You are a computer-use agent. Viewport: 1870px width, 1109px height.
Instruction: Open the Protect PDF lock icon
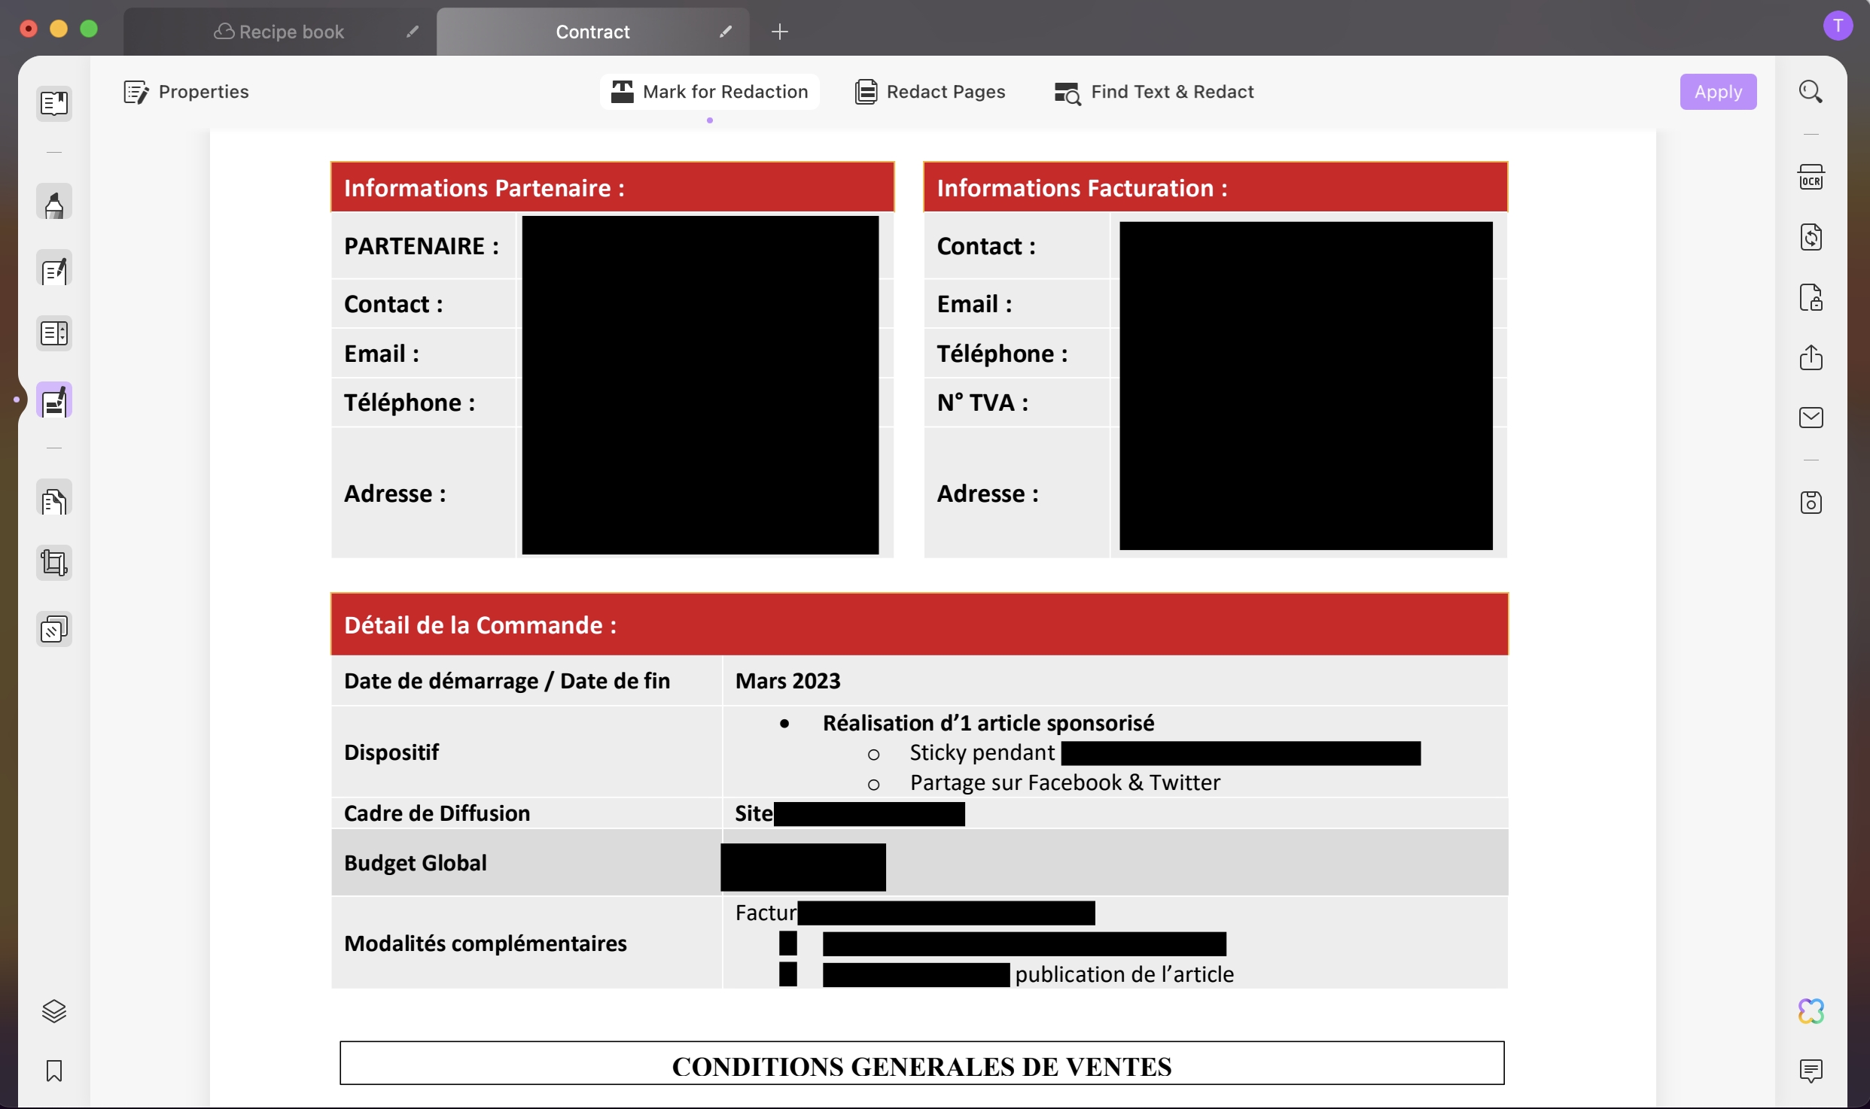tap(1811, 298)
